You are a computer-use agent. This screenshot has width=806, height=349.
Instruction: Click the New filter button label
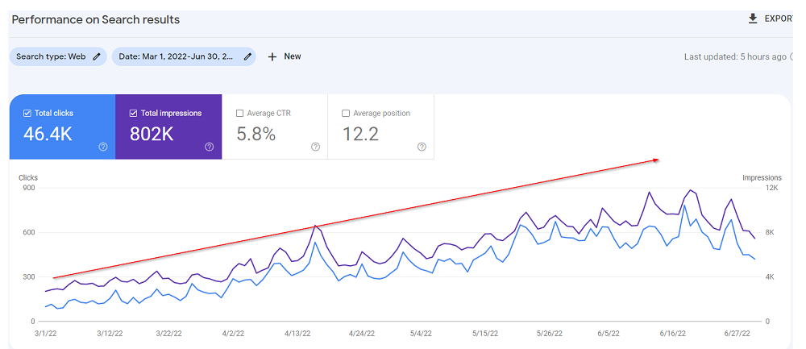pos(293,56)
